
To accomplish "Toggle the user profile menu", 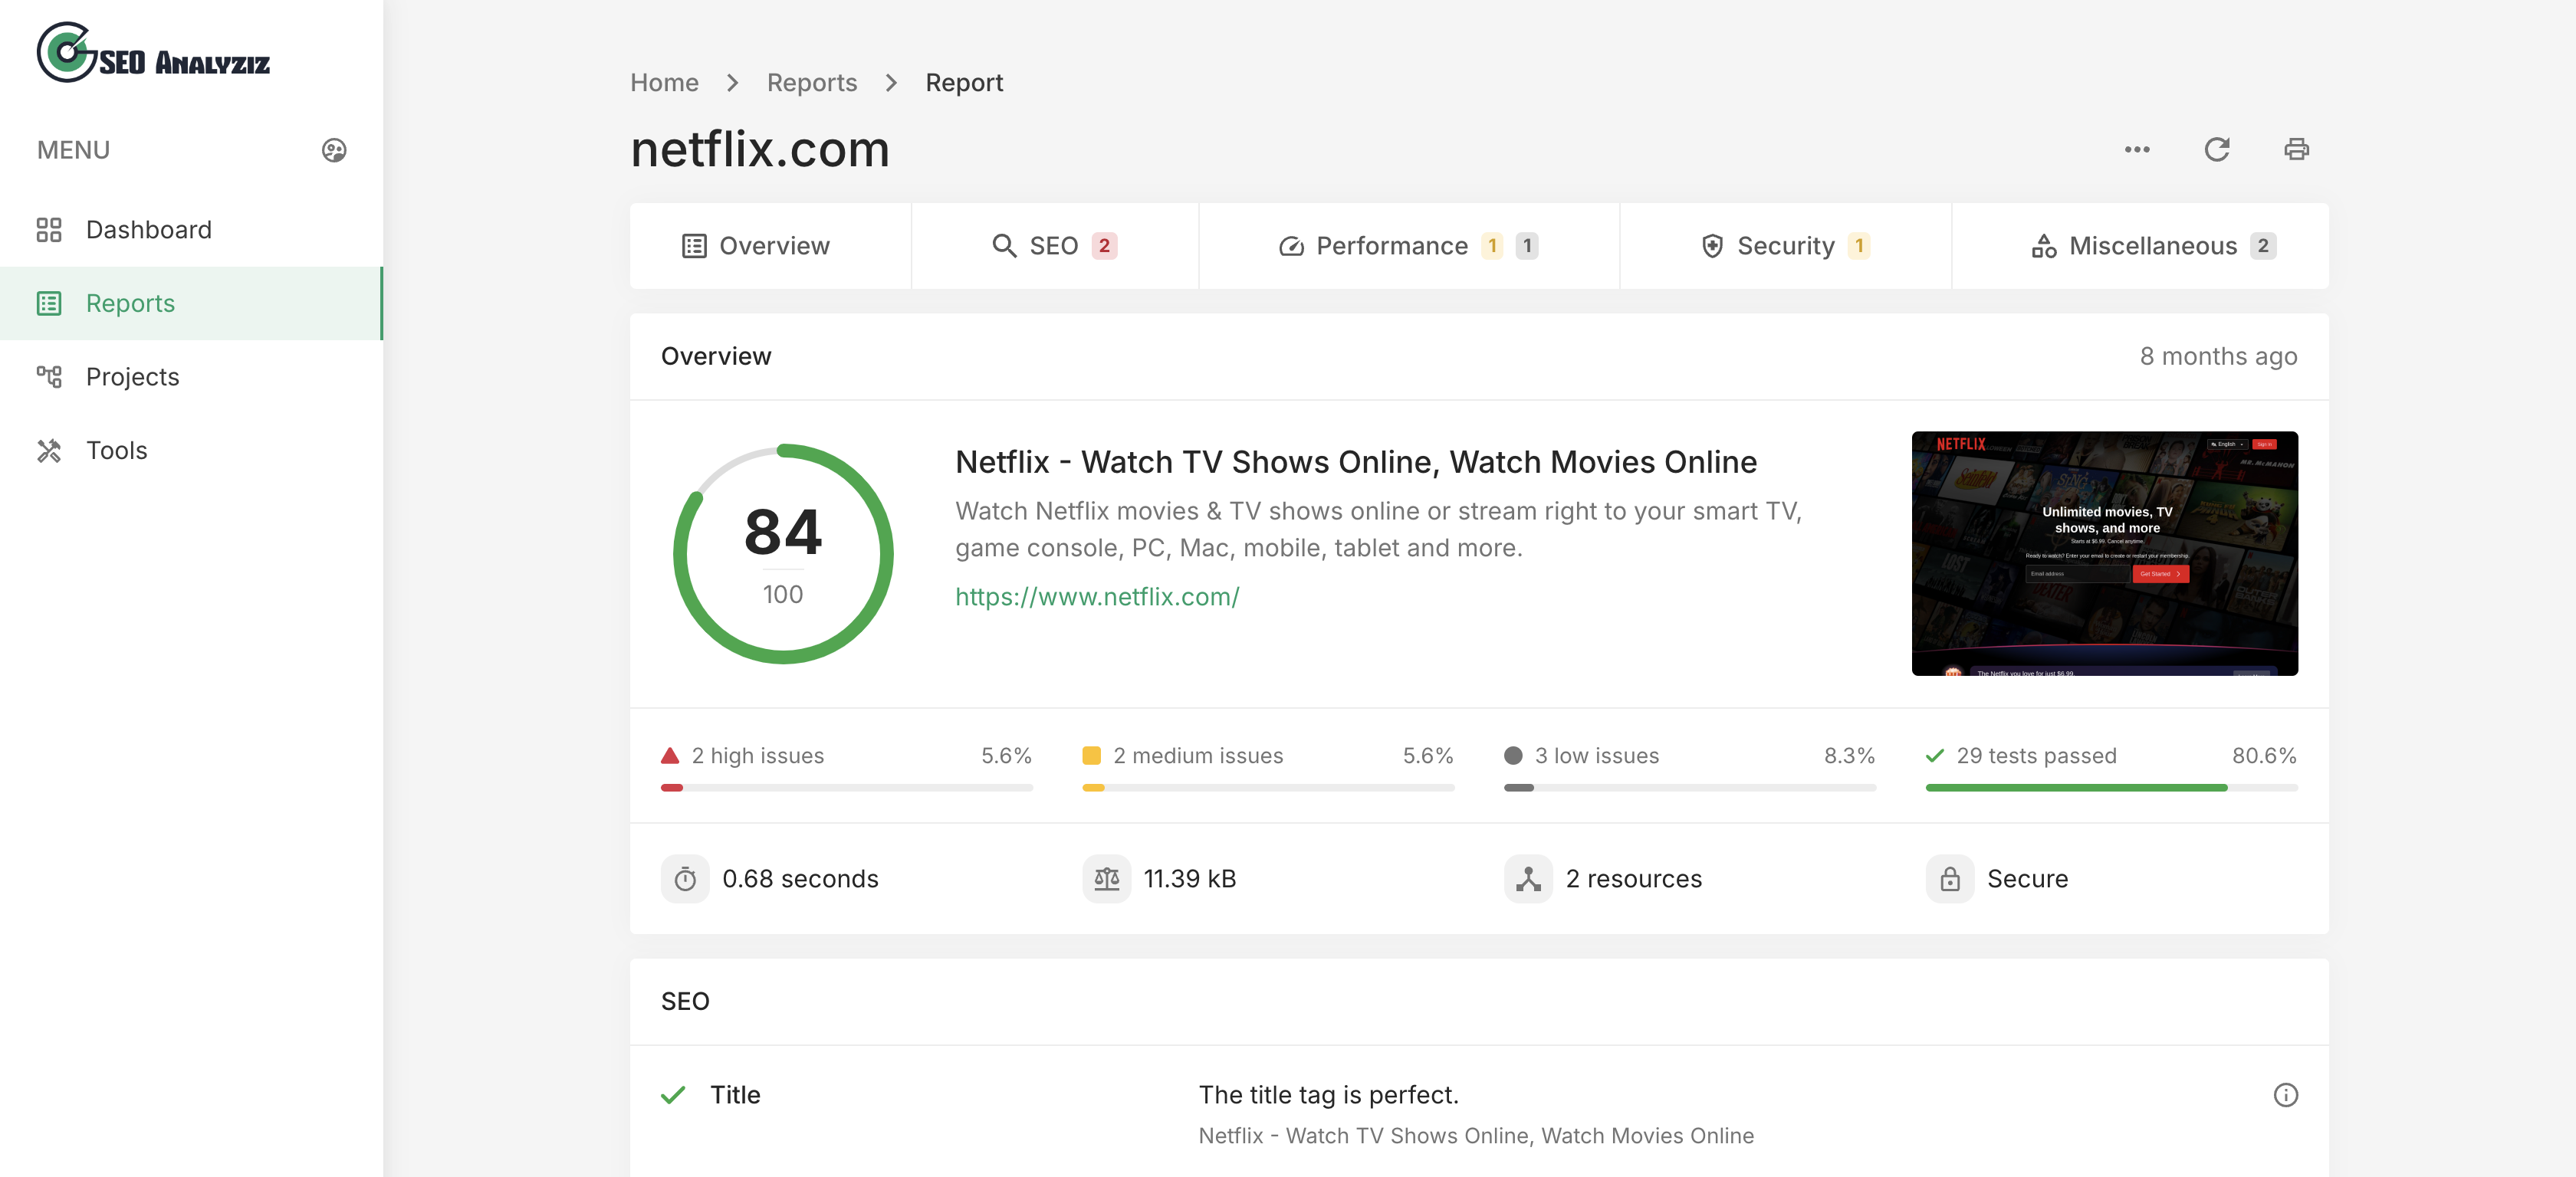I will (333, 149).
